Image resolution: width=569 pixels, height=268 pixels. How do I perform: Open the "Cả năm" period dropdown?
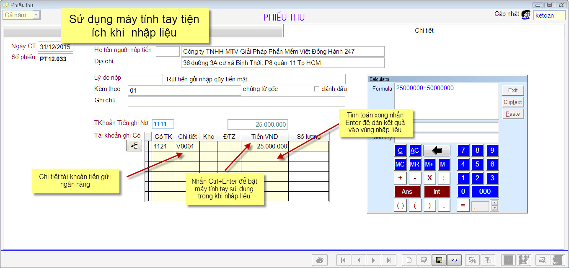[36, 15]
